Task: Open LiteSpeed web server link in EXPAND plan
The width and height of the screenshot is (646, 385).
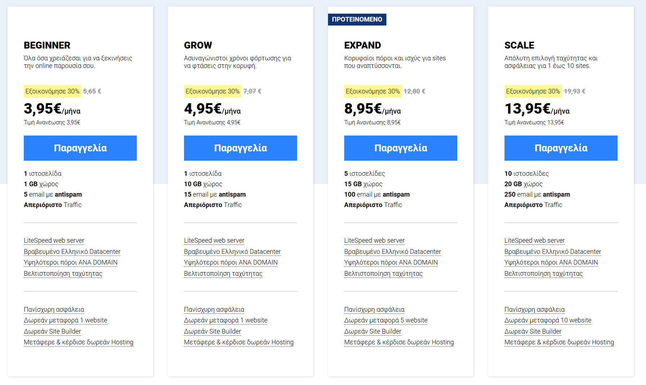Action: 374,240
